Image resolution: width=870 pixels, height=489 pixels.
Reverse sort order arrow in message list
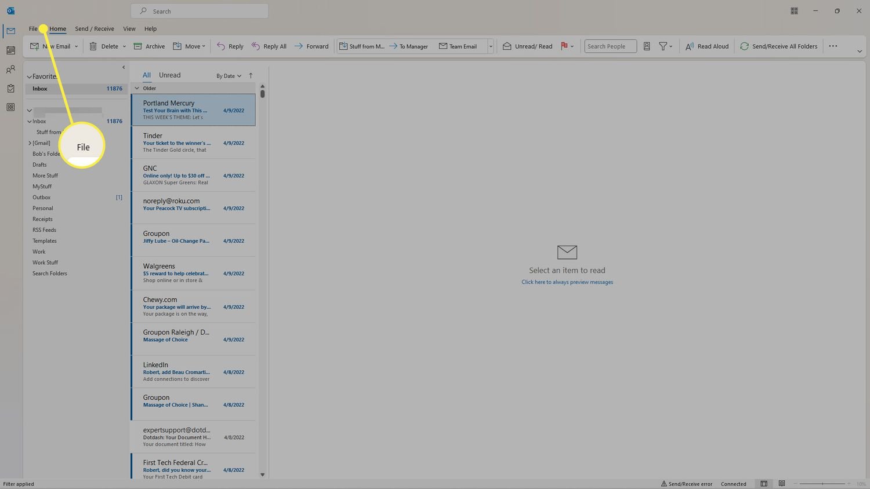click(x=251, y=76)
